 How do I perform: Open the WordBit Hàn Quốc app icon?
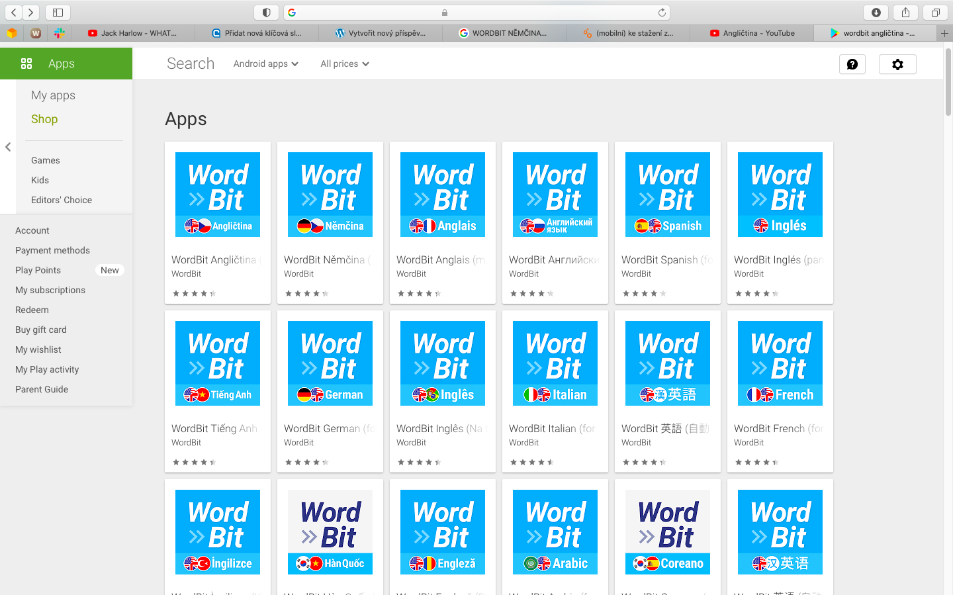click(x=330, y=532)
